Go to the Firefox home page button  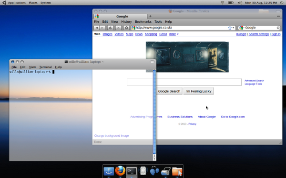click(126, 28)
